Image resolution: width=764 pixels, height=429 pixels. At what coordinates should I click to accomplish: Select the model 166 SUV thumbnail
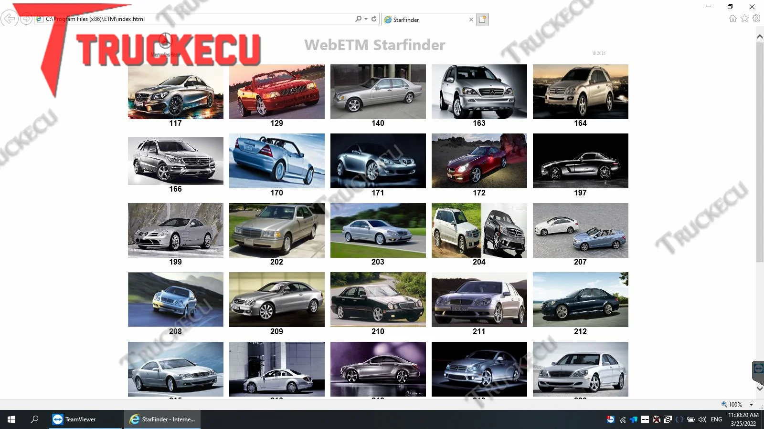click(176, 161)
